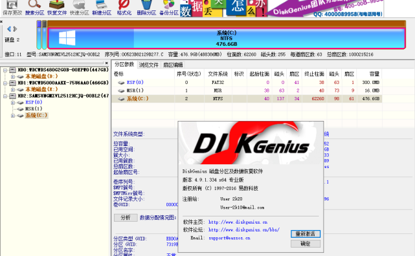
Task: Select the ESP(0) row in partition table
Action: [247, 83]
